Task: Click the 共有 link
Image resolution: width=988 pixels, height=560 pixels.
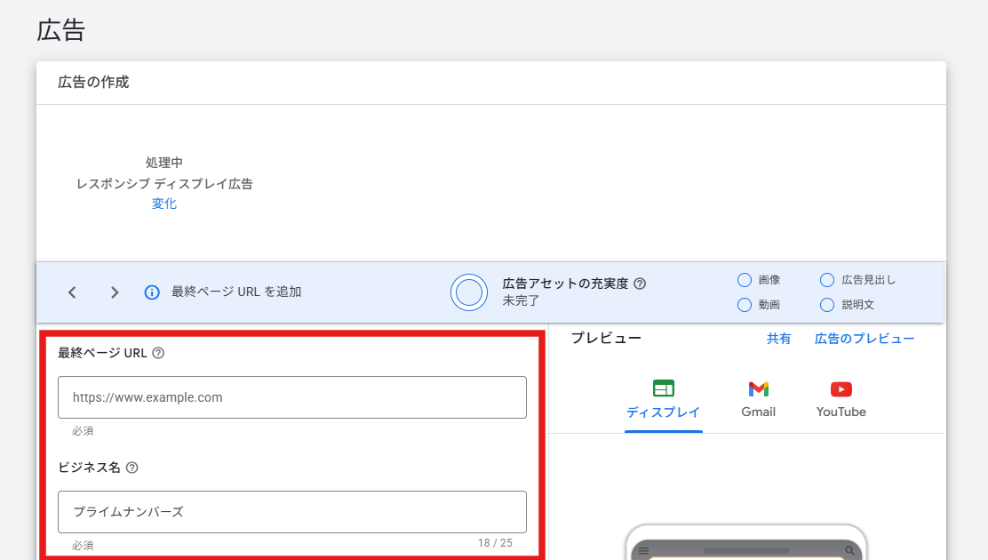Action: click(778, 339)
